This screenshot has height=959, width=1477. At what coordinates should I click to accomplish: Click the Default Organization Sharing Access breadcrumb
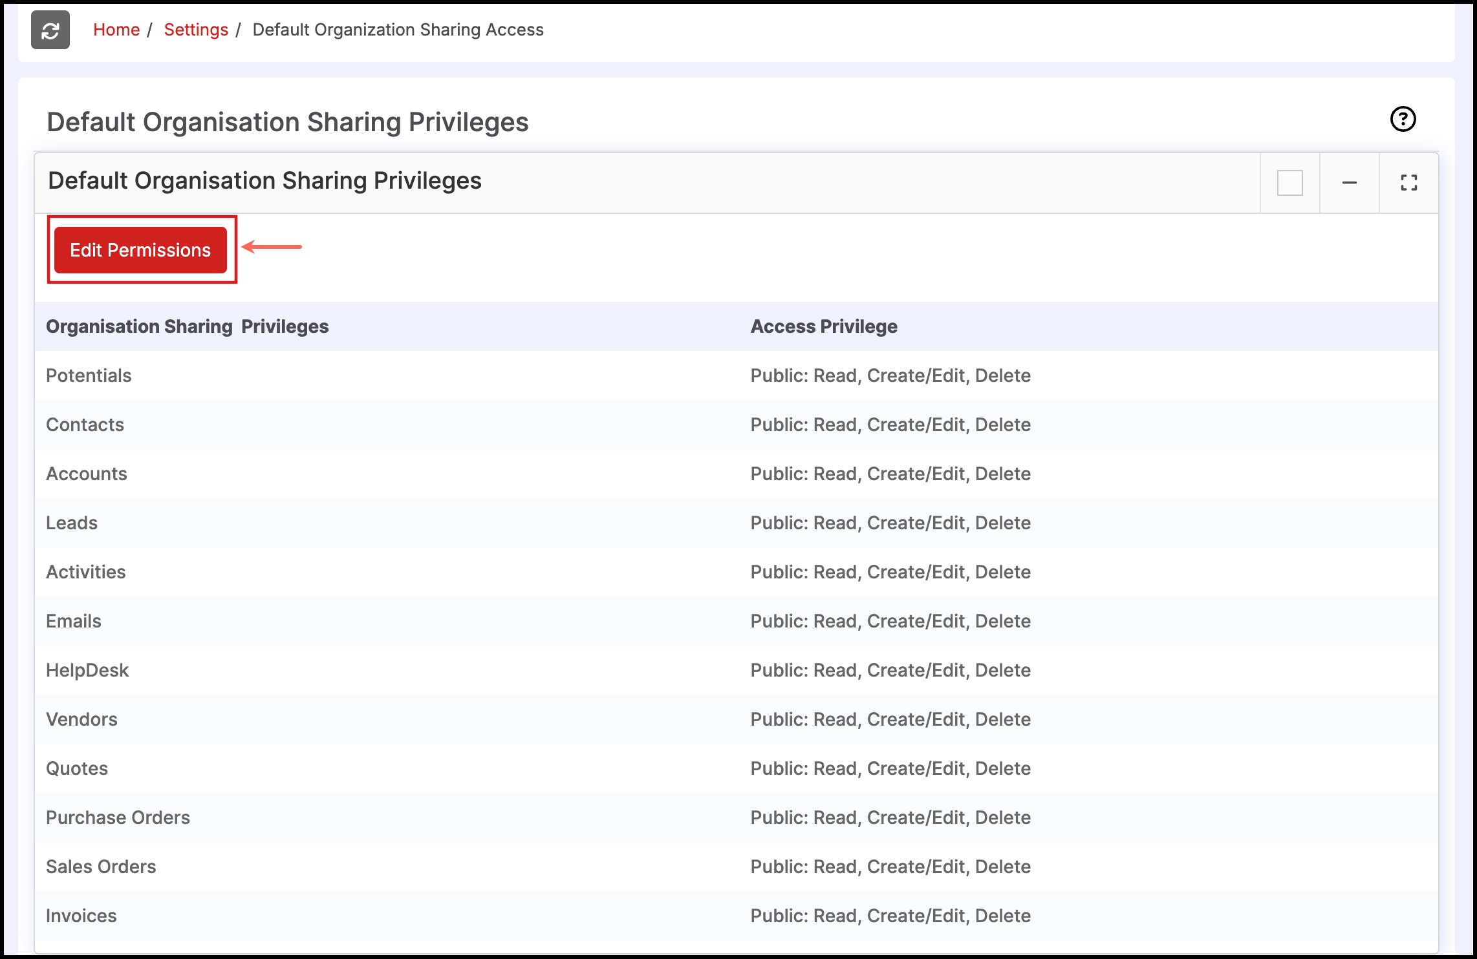(398, 30)
